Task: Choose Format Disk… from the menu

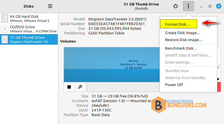Action: click(178, 24)
